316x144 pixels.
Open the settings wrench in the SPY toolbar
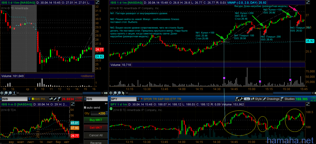241,99
